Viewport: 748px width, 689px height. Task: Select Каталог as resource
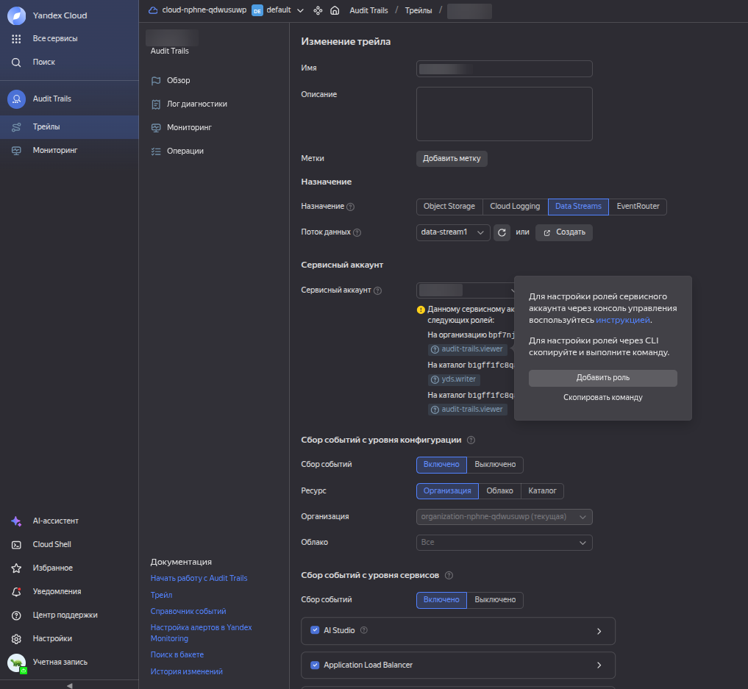(542, 491)
